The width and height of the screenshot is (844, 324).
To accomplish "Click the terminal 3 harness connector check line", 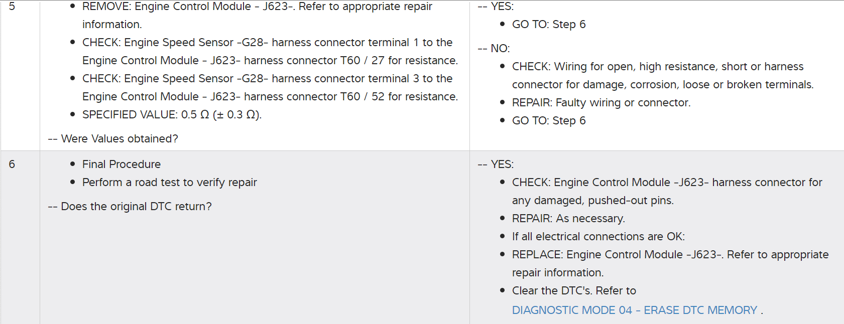I will click(267, 79).
